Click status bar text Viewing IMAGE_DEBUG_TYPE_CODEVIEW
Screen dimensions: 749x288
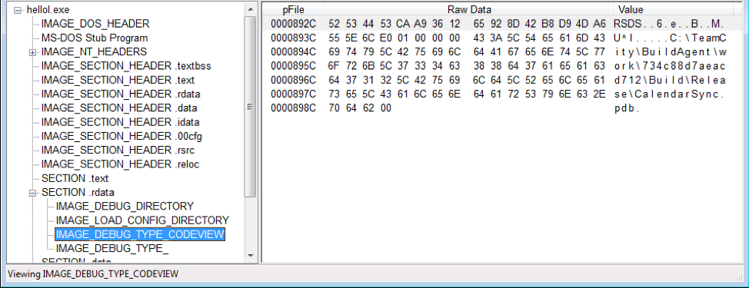tap(93, 274)
